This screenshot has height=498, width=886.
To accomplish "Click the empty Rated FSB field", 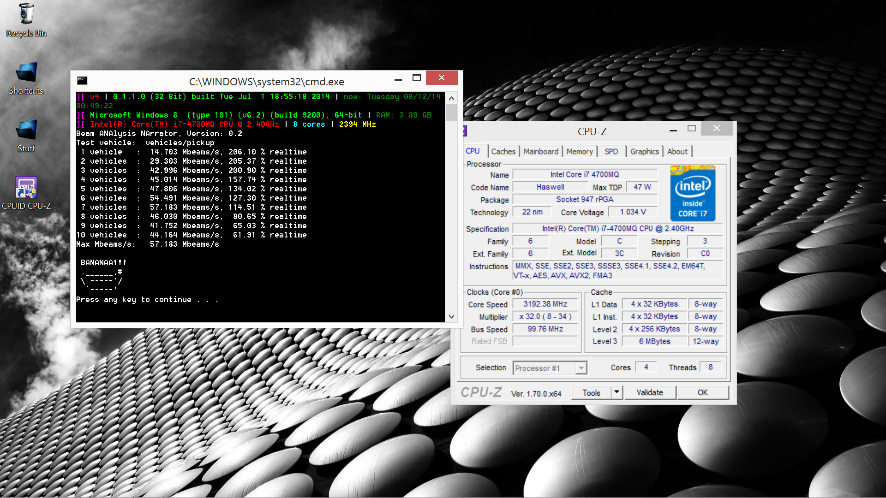I will pos(545,341).
